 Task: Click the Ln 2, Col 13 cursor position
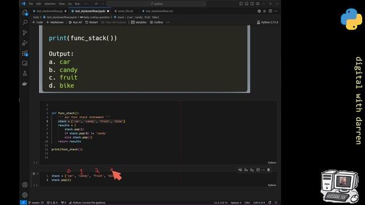point(221,203)
